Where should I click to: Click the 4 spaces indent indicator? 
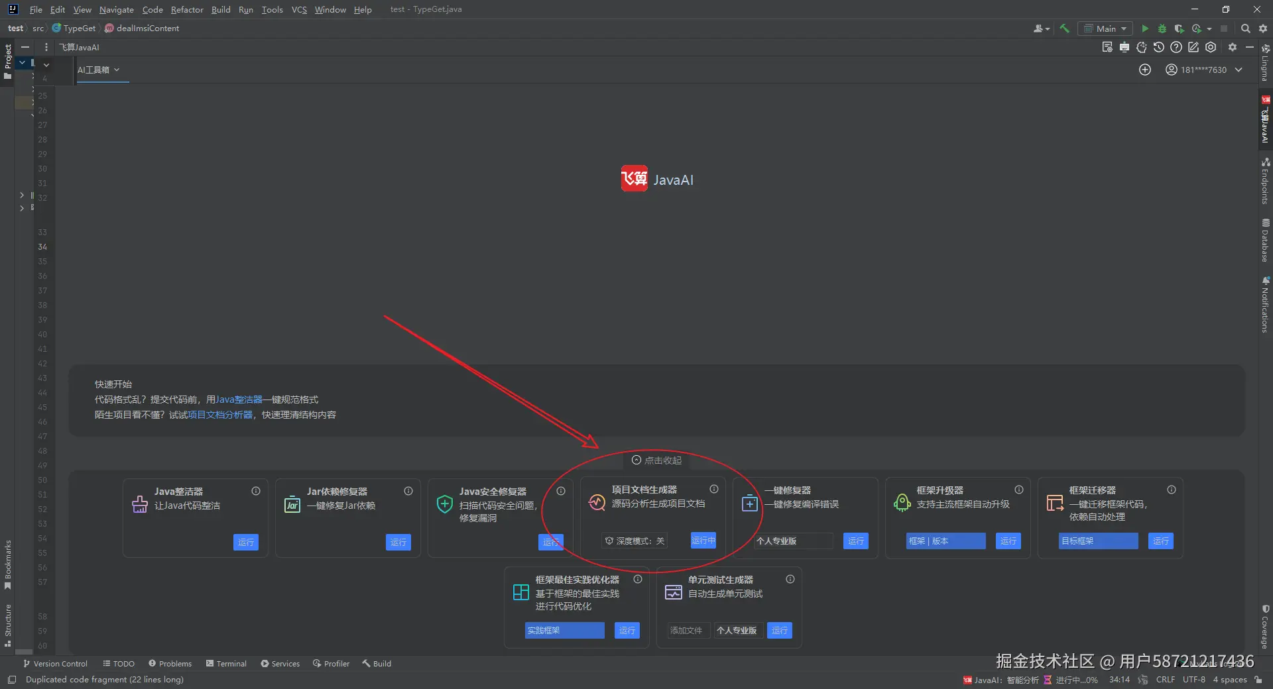(1230, 680)
